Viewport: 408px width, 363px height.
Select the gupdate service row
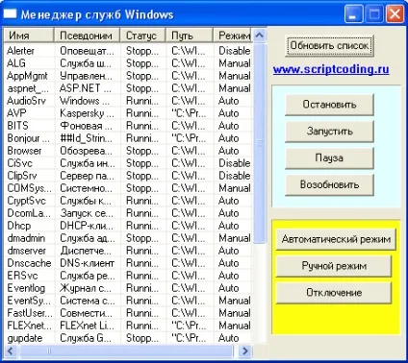(128, 338)
